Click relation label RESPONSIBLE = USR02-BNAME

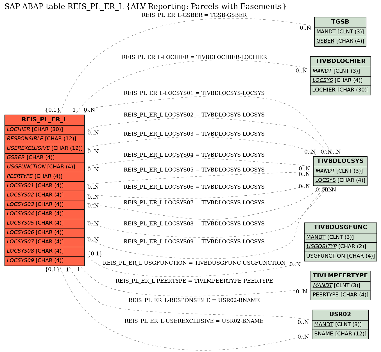point(194,300)
